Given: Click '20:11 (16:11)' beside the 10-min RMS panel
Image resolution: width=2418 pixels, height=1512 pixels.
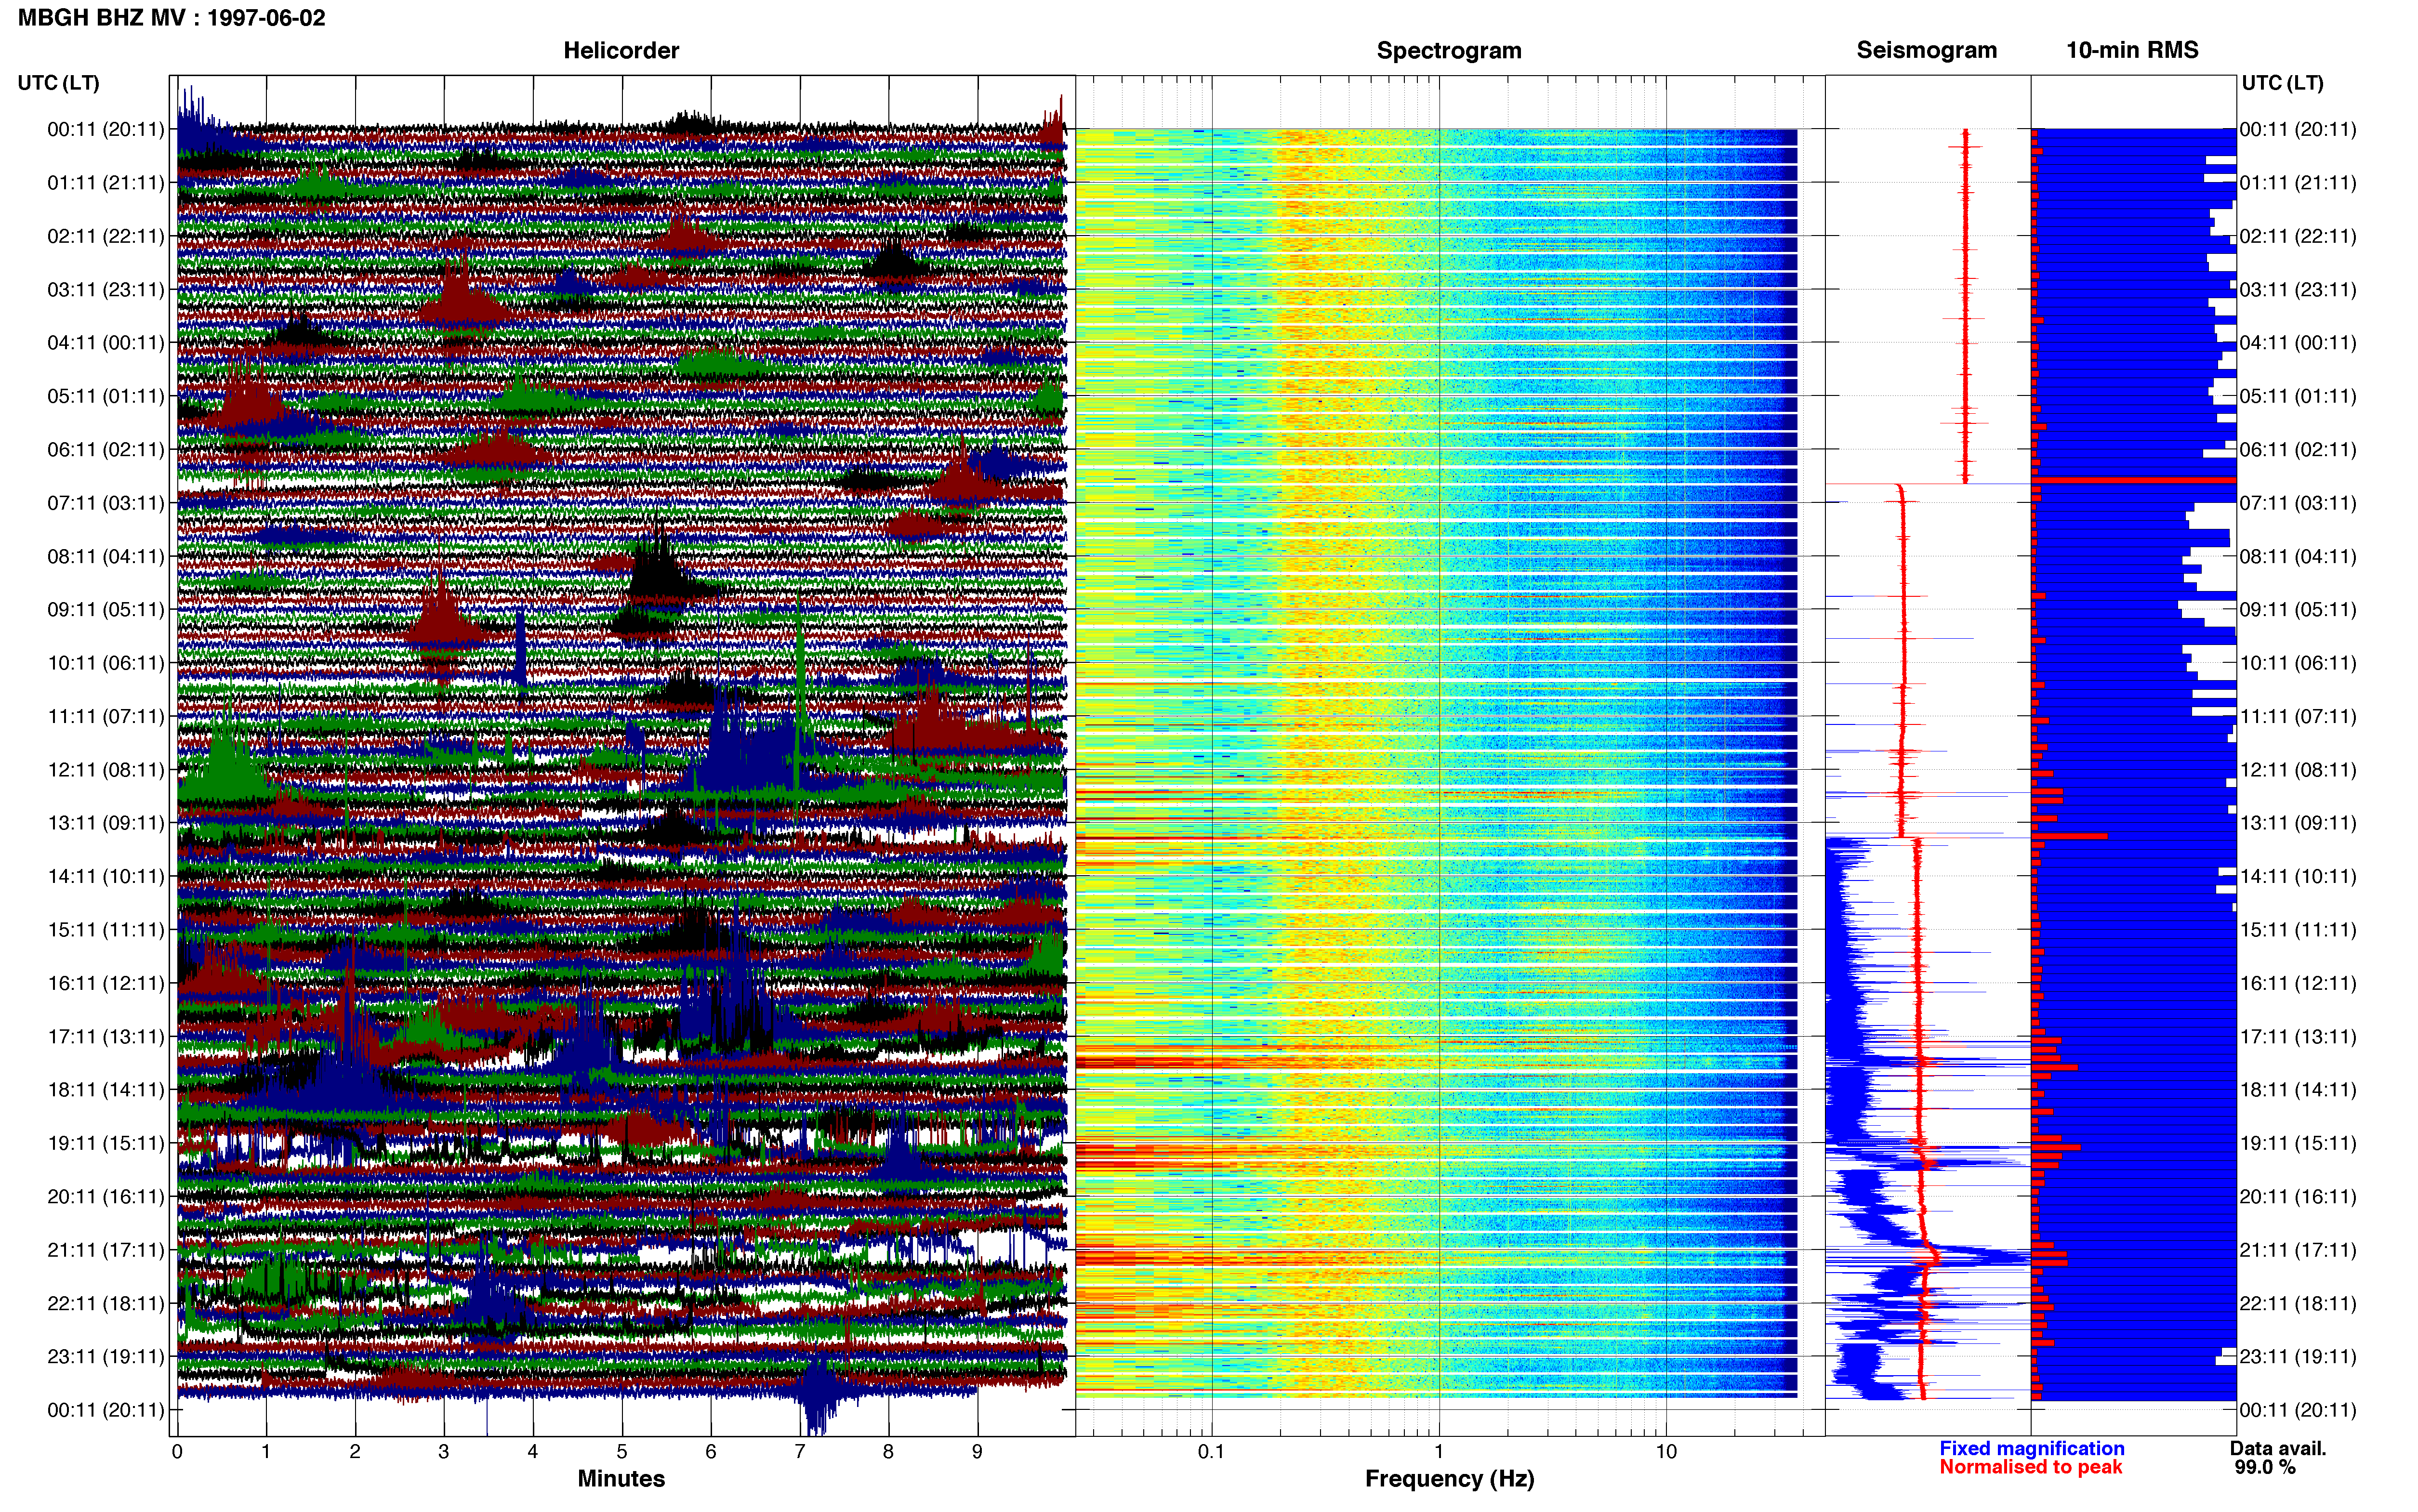Looking at the screenshot, I should point(2298,1197).
